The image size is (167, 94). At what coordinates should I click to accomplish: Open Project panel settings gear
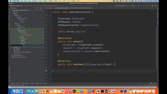click(x=41, y=8)
